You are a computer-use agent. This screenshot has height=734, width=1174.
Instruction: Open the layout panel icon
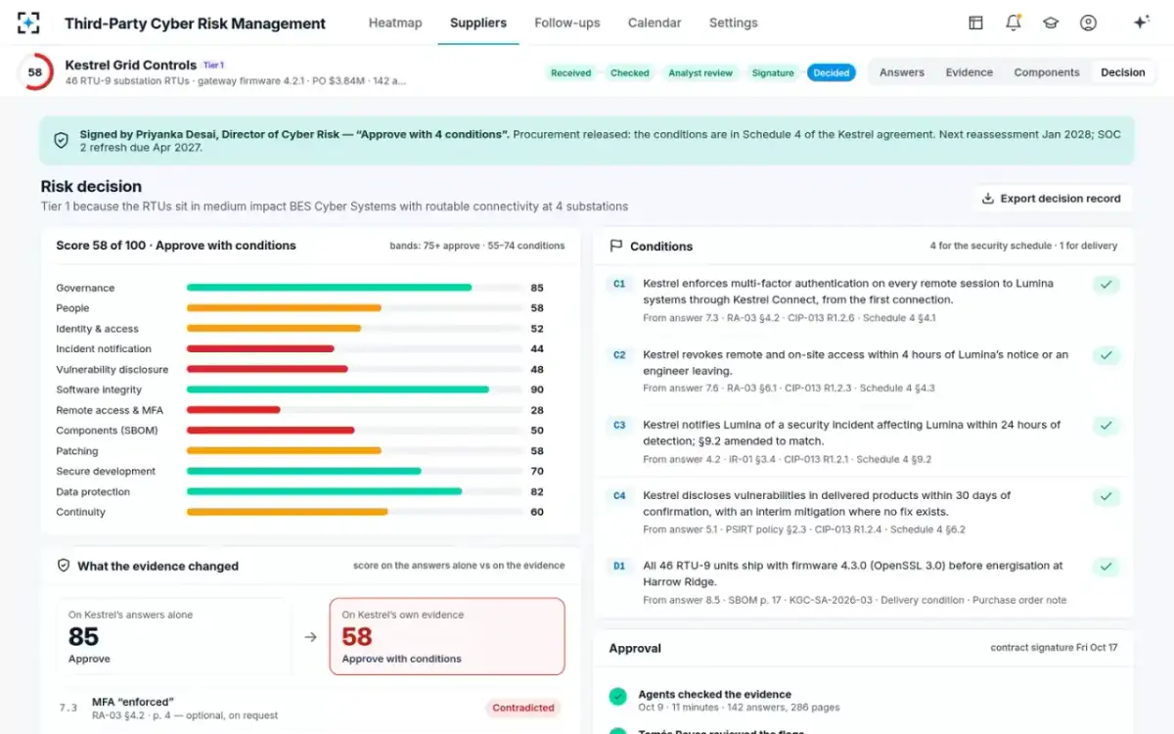point(975,23)
